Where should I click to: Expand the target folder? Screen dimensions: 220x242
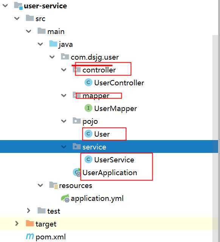[x=17, y=224]
